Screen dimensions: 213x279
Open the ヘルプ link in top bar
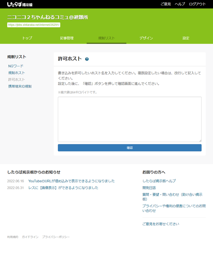[180, 4]
